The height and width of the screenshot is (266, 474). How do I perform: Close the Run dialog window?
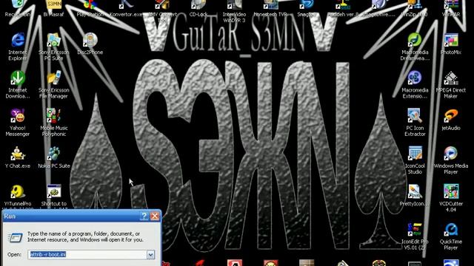[x=155, y=216]
